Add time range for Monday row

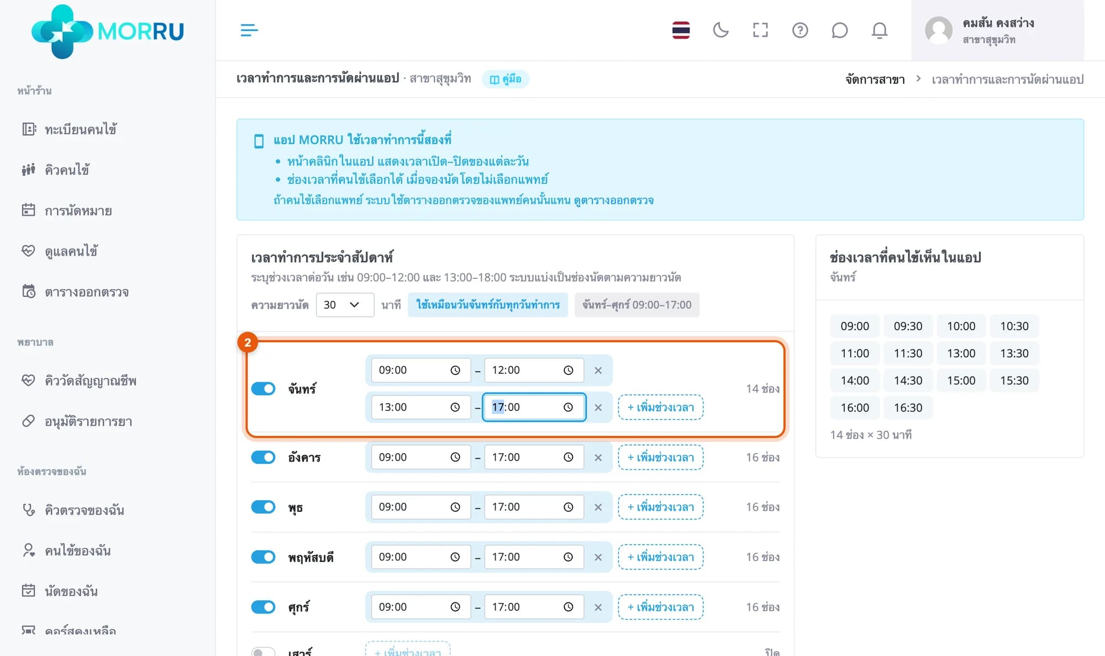(660, 408)
